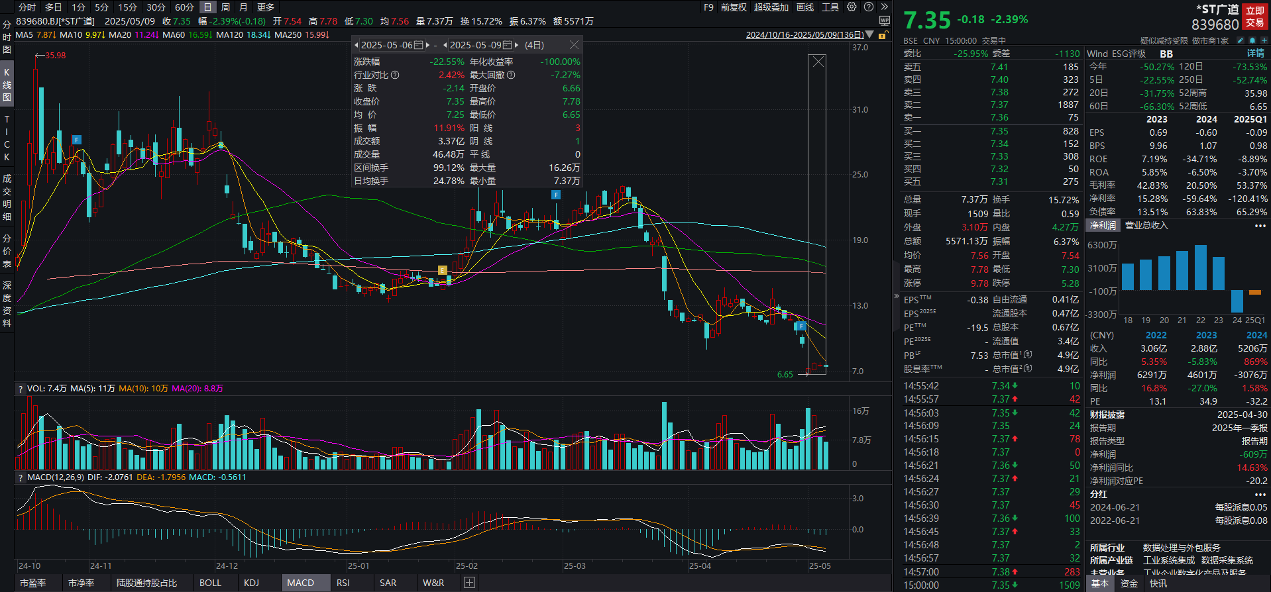Toggle the date range lock icon

[x=882, y=35]
